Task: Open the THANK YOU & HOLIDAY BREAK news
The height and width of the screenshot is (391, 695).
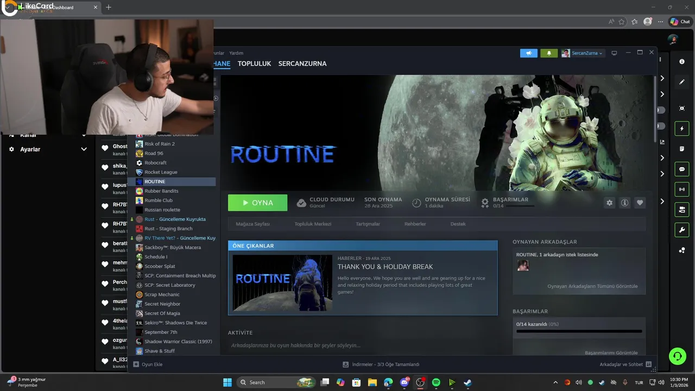Action: point(385,267)
